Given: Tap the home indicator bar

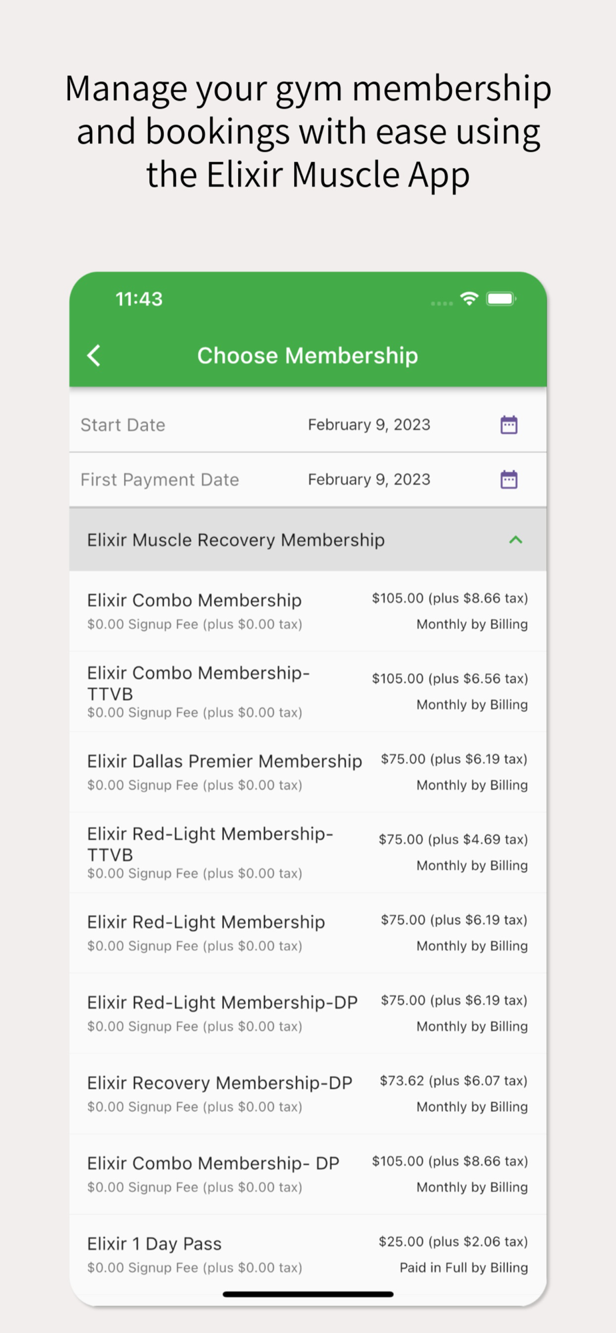Looking at the screenshot, I should click(x=308, y=1294).
